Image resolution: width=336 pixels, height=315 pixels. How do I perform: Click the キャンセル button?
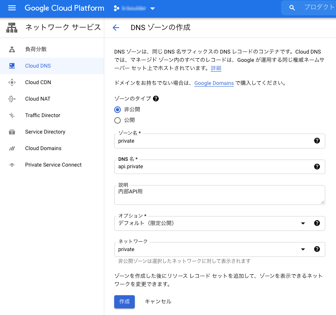[x=158, y=301]
